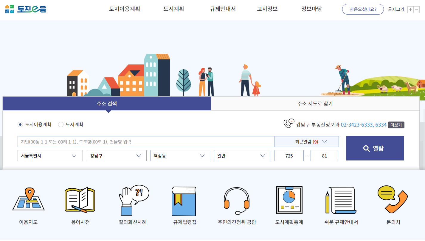Click the 이음지도 text label
Screen dimensions: 425x241
pos(28,222)
